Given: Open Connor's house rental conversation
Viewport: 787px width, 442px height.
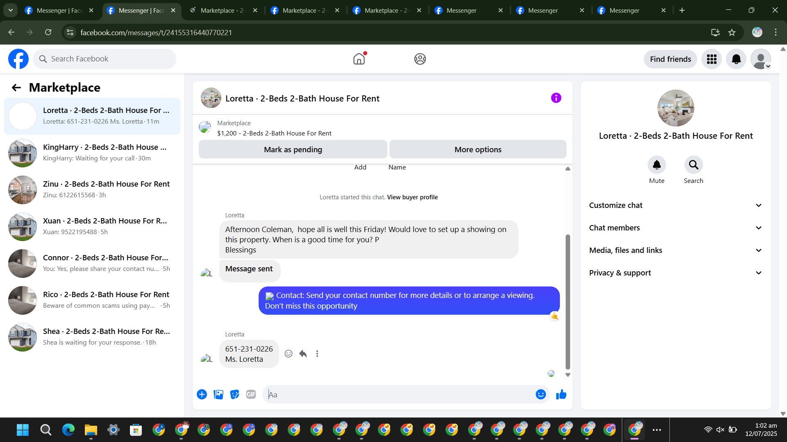Looking at the screenshot, I should pyautogui.click(x=92, y=263).
